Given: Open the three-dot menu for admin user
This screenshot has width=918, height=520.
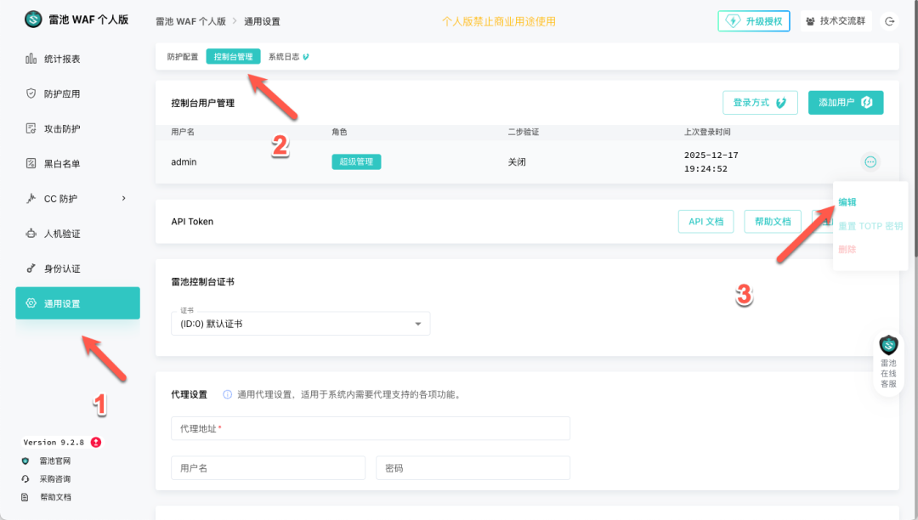Looking at the screenshot, I should click(x=870, y=161).
